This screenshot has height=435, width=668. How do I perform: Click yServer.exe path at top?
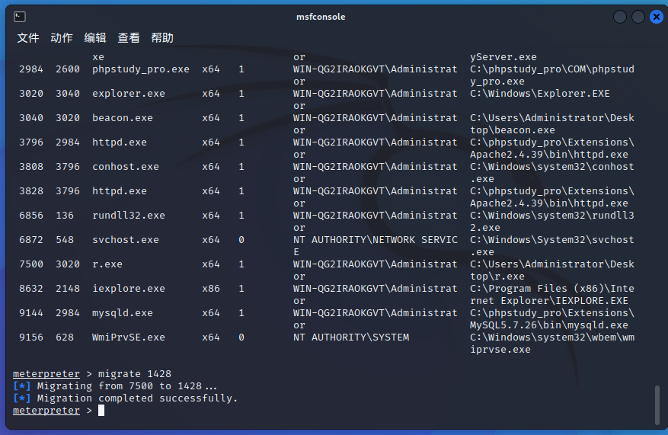click(x=503, y=56)
